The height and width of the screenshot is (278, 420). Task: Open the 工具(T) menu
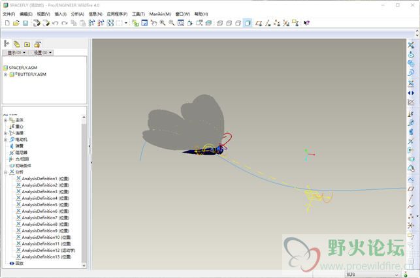(x=138, y=14)
